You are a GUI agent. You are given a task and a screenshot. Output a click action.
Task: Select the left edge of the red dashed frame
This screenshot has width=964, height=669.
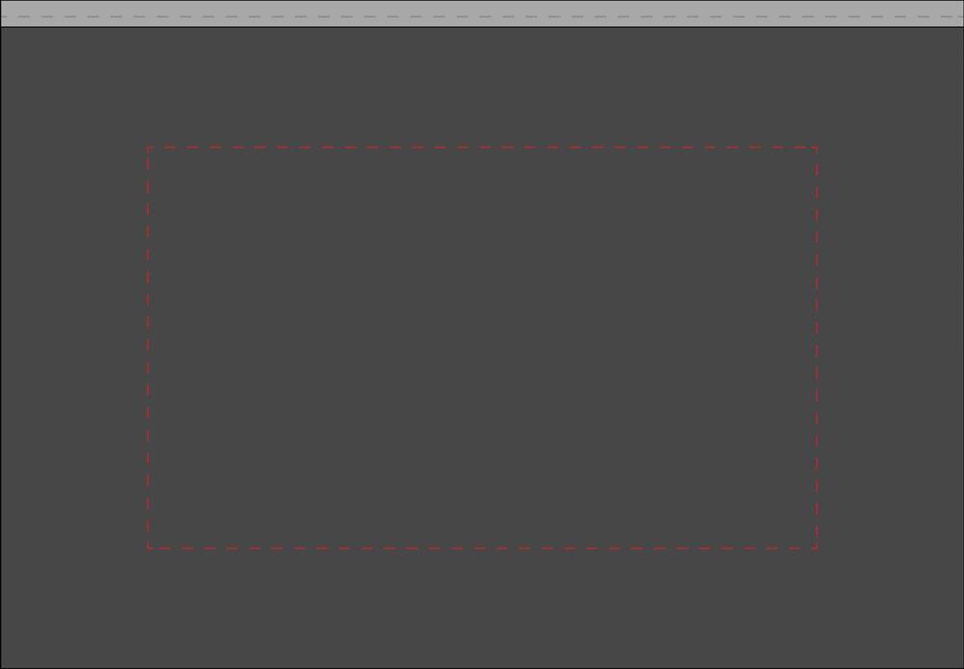pyautogui.click(x=148, y=347)
